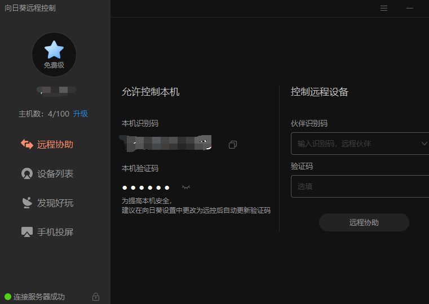Show the 本机验证码 with the eye toggle
The height and width of the screenshot is (304, 429).
pyautogui.click(x=186, y=187)
